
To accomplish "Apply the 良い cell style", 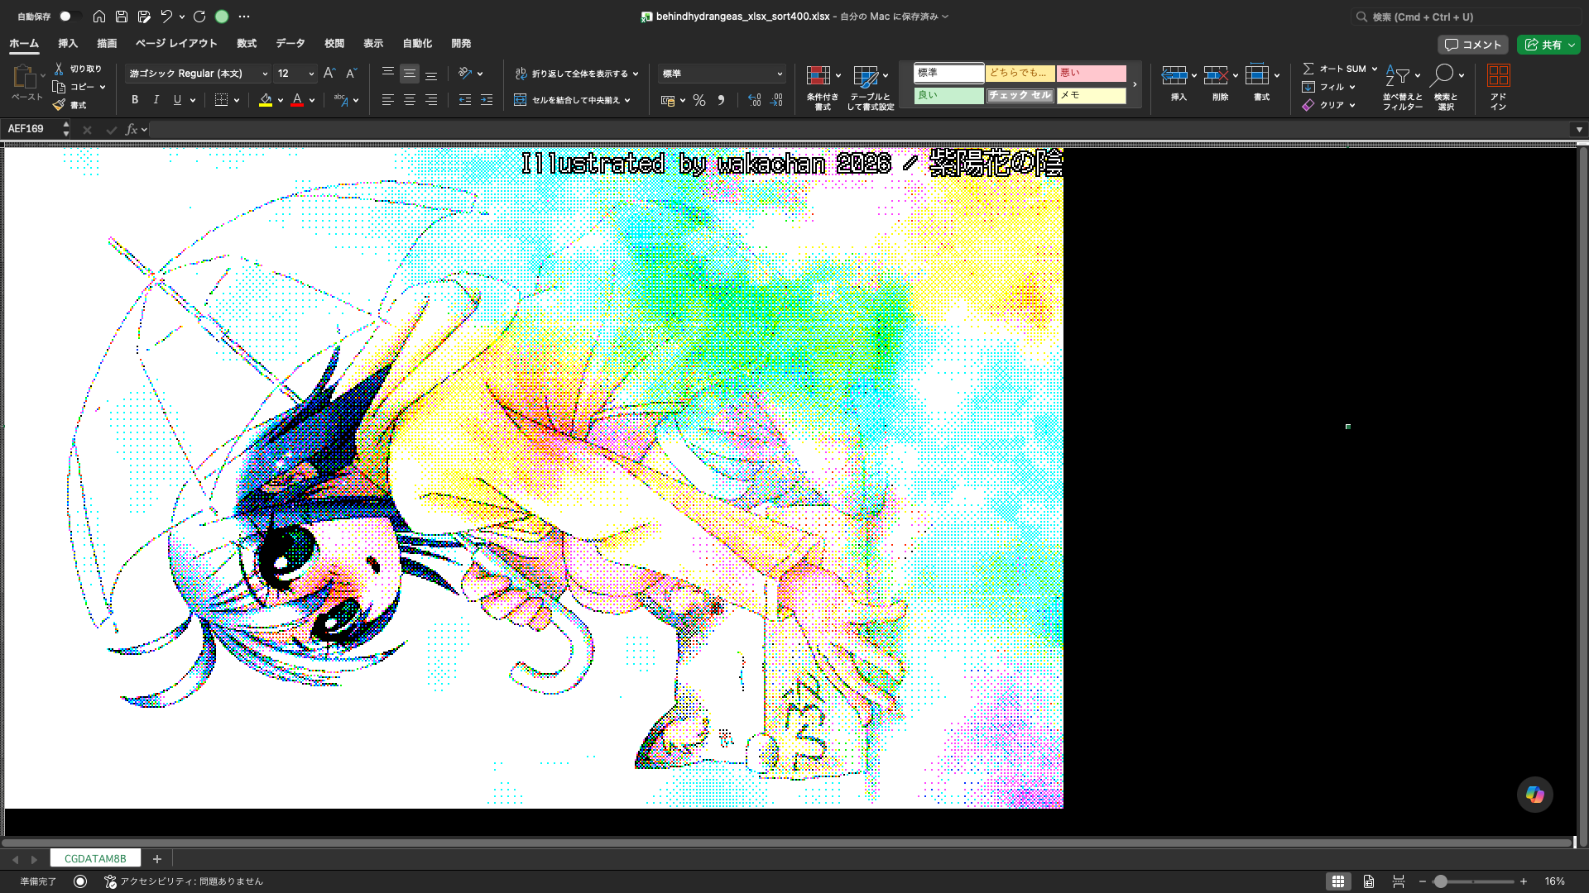I will pyautogui.click(x=948, y=96).
